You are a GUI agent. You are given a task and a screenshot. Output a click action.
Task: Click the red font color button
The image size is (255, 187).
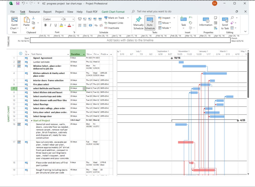(x=69, y=25)
